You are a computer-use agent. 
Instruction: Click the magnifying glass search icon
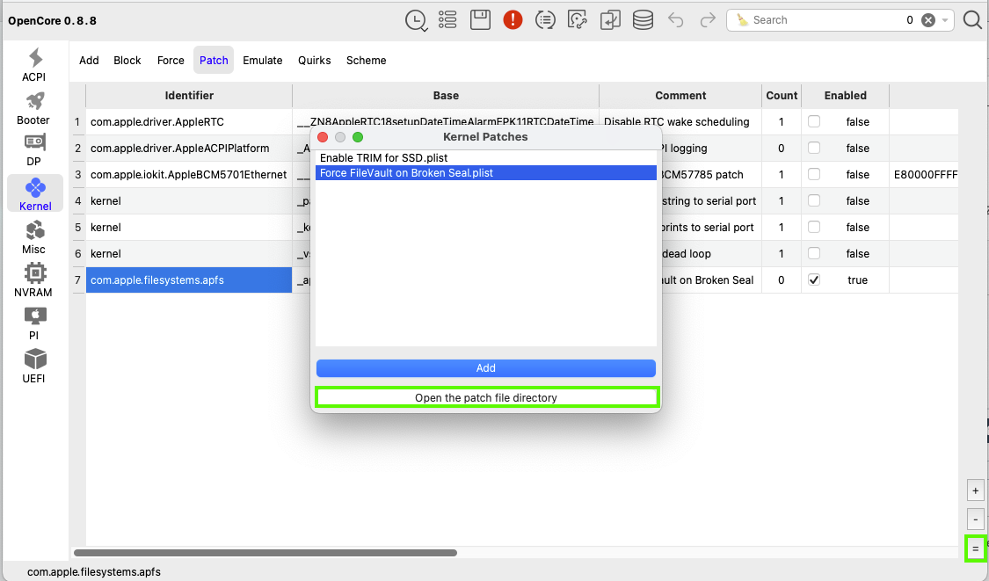pyautogui.click(x=972, y=20)
